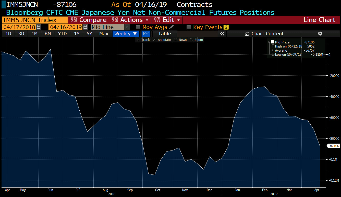This screenshot has width=341, height=197.
Task: Select the 1M range tab
Action: [x=34, y=34]
